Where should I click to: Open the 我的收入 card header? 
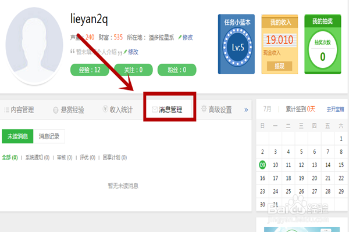(280, 22)
